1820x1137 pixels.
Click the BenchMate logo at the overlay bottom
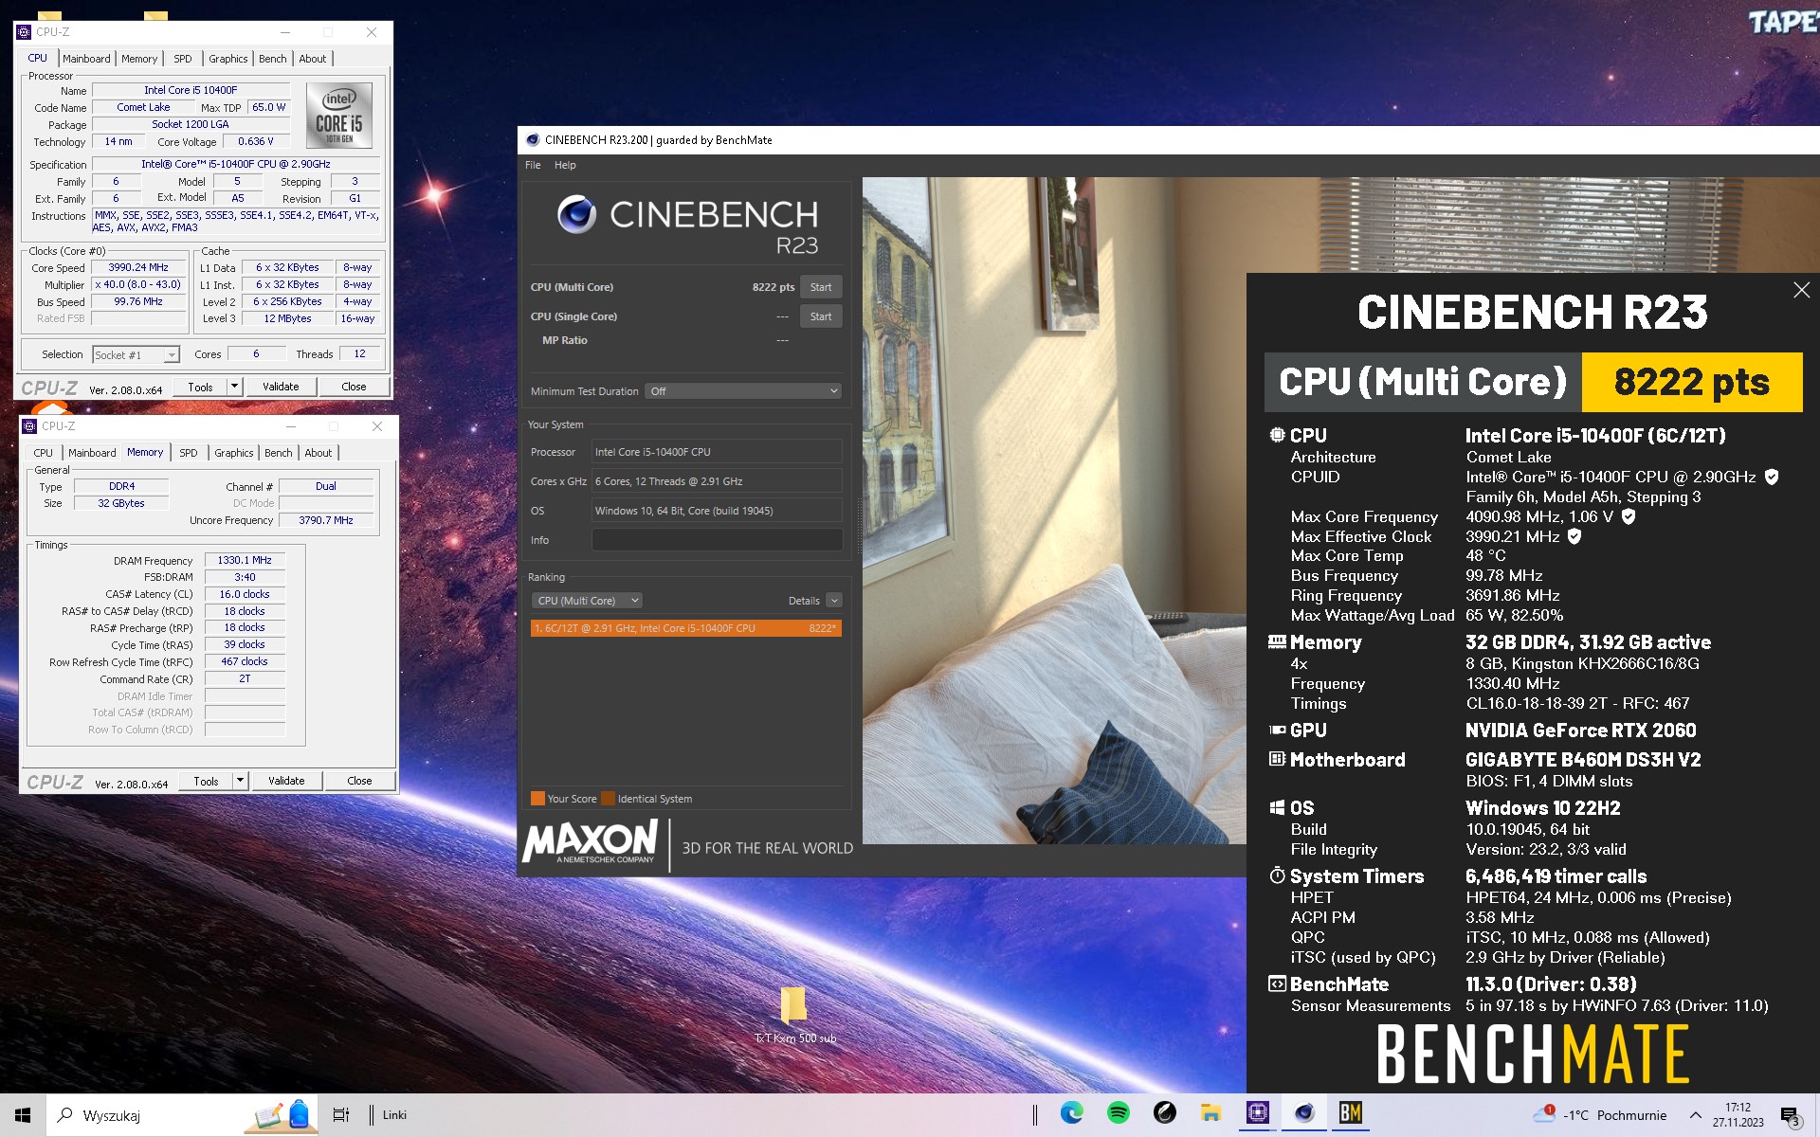click(x=1532, y=1054)
